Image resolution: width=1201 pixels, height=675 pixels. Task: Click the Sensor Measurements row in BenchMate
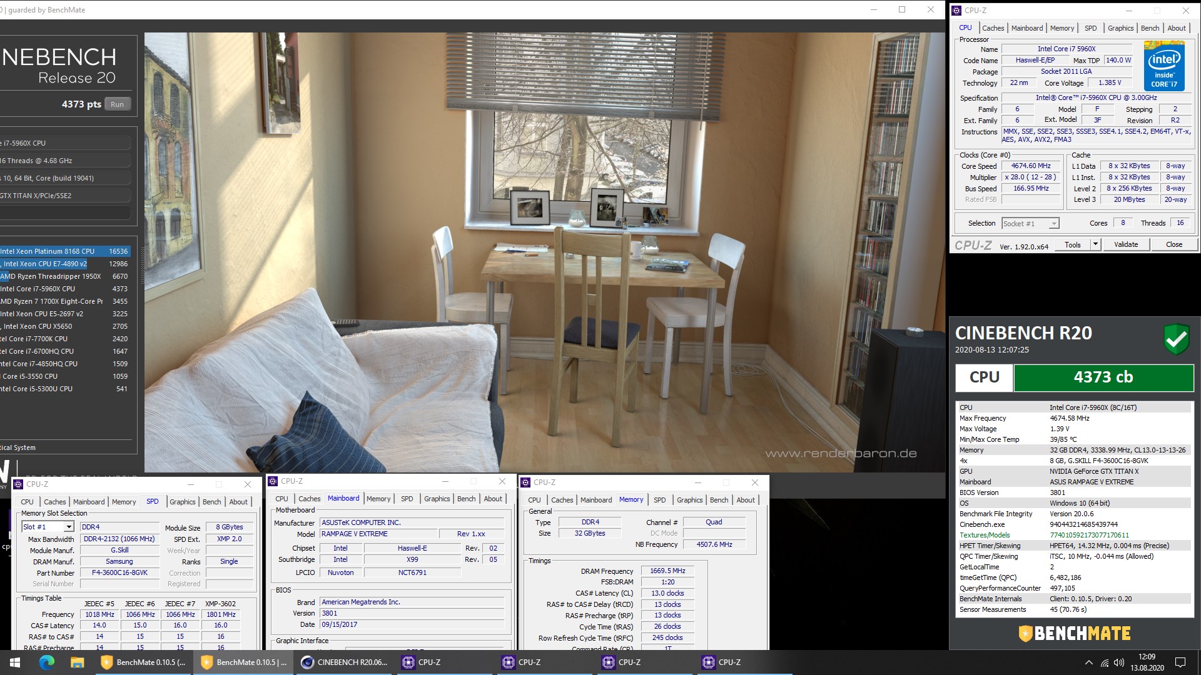(1074, 609)
